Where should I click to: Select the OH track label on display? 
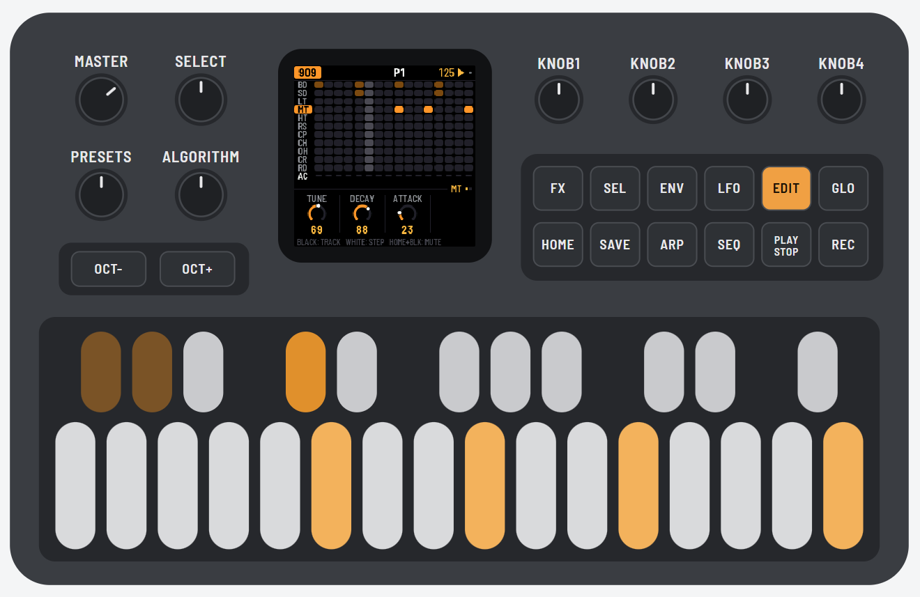coord(302,151)
